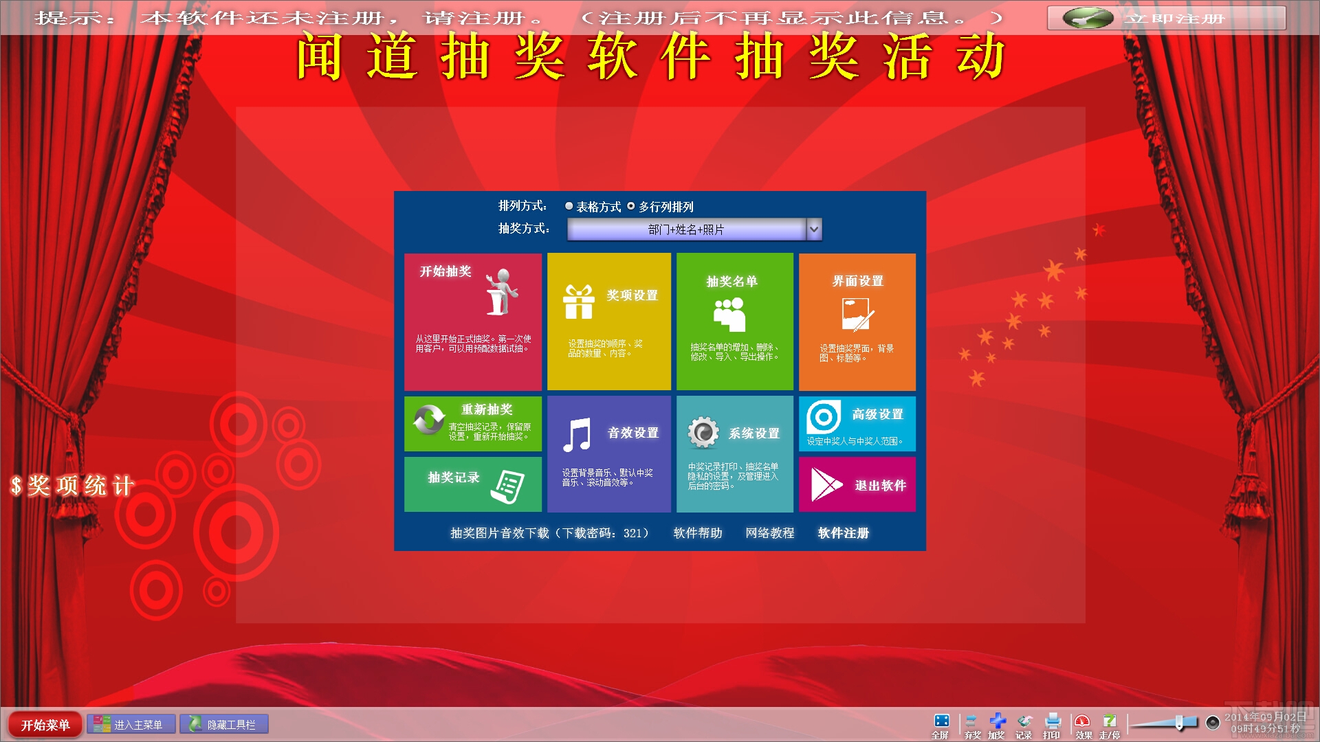
Task: Click the speaker volume icon
Action: point(1213,722)
